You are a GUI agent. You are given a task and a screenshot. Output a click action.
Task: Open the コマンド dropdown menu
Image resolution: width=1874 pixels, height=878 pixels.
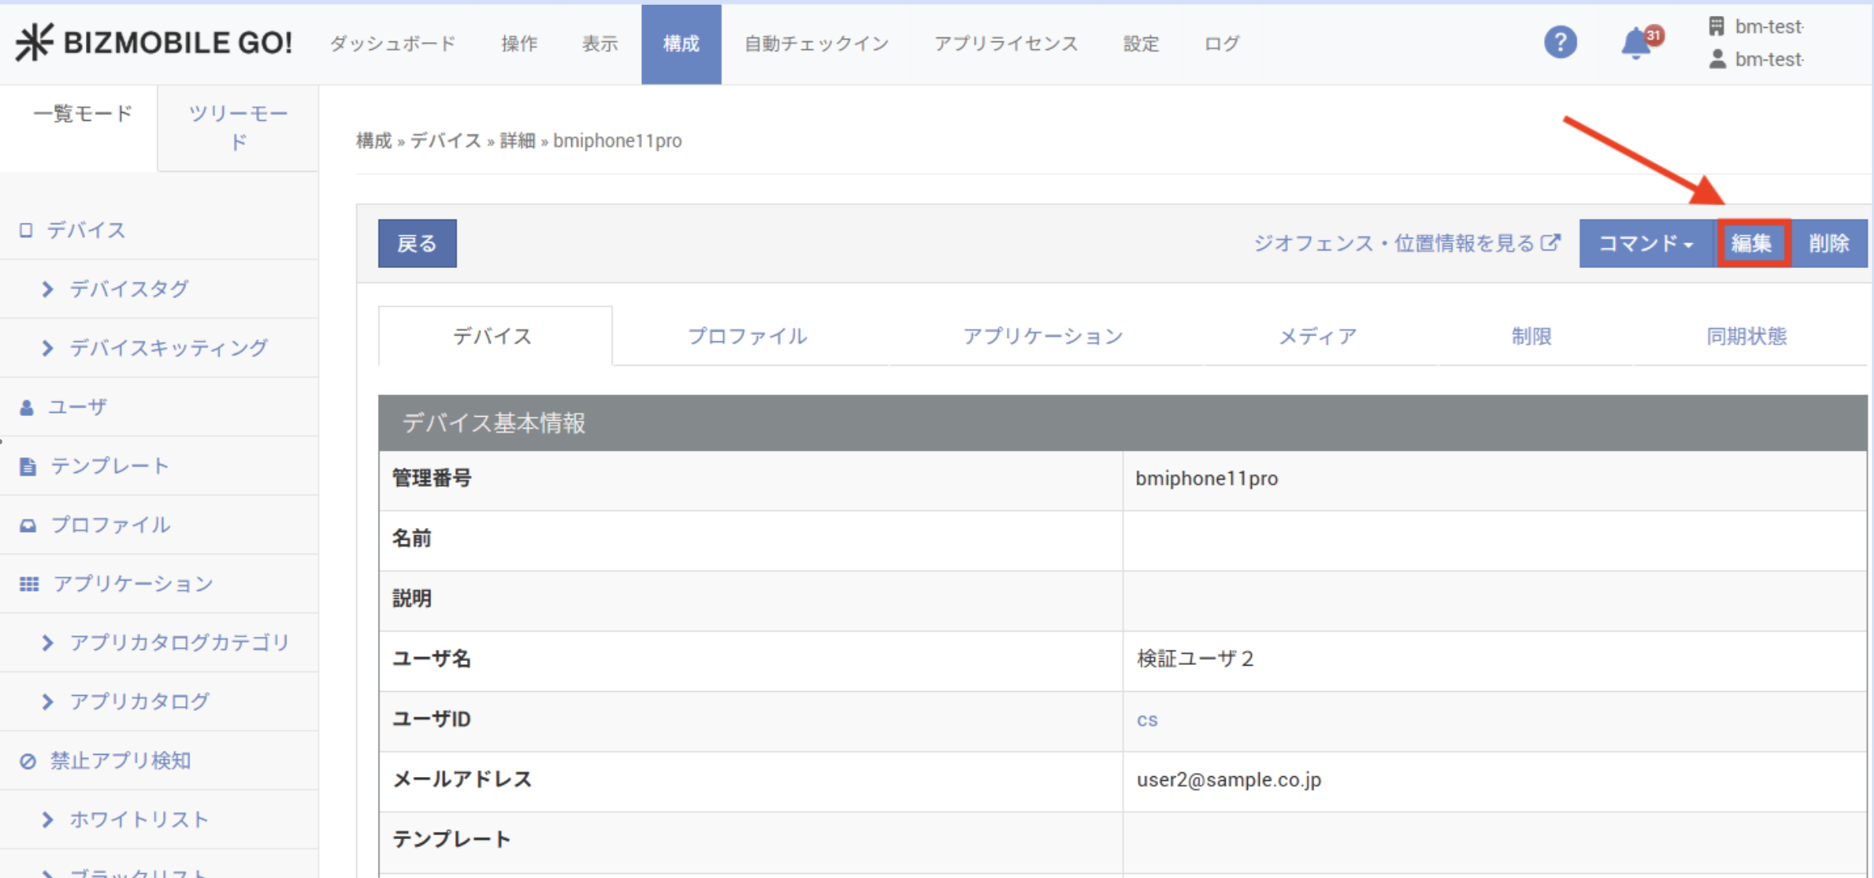pos(1646,243)
